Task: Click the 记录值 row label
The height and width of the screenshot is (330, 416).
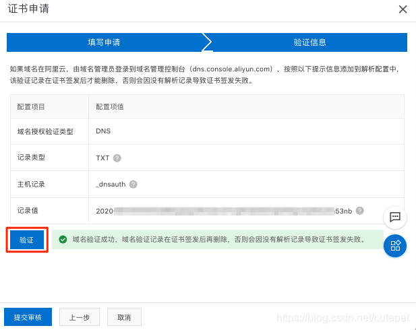Action: coord(28,210)
